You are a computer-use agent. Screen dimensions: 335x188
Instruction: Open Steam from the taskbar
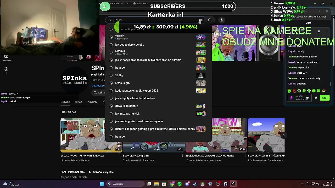click(195, 184)
